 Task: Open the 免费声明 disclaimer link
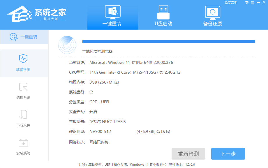coord(231,3)
